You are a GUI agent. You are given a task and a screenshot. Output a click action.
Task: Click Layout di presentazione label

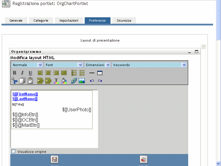tap(100, 40)
